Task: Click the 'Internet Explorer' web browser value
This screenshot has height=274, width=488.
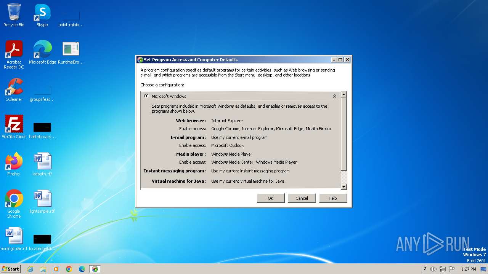Action: click(227, 121)
